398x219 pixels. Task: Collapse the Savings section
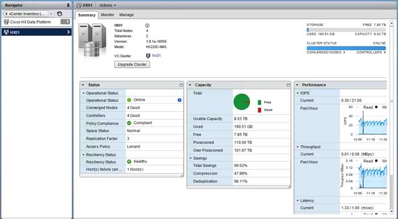190,158
